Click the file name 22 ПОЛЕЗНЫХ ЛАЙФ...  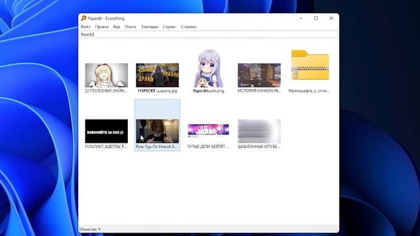(106, 90)
